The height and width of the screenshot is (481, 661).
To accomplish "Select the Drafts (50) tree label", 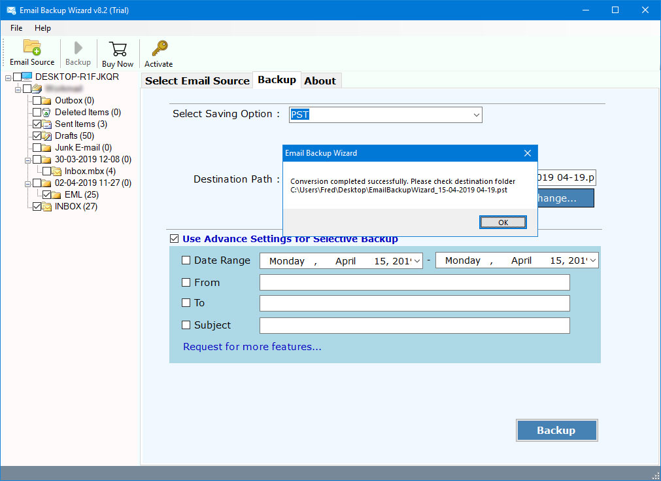I will [x=75, y=136].
